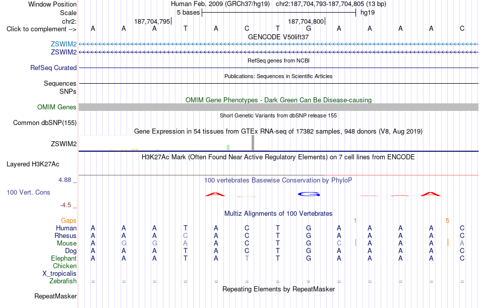Click the GENCODE V50lift37 track title

point(278,37)
